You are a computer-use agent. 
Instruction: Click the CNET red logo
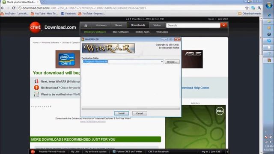point(35,27)
